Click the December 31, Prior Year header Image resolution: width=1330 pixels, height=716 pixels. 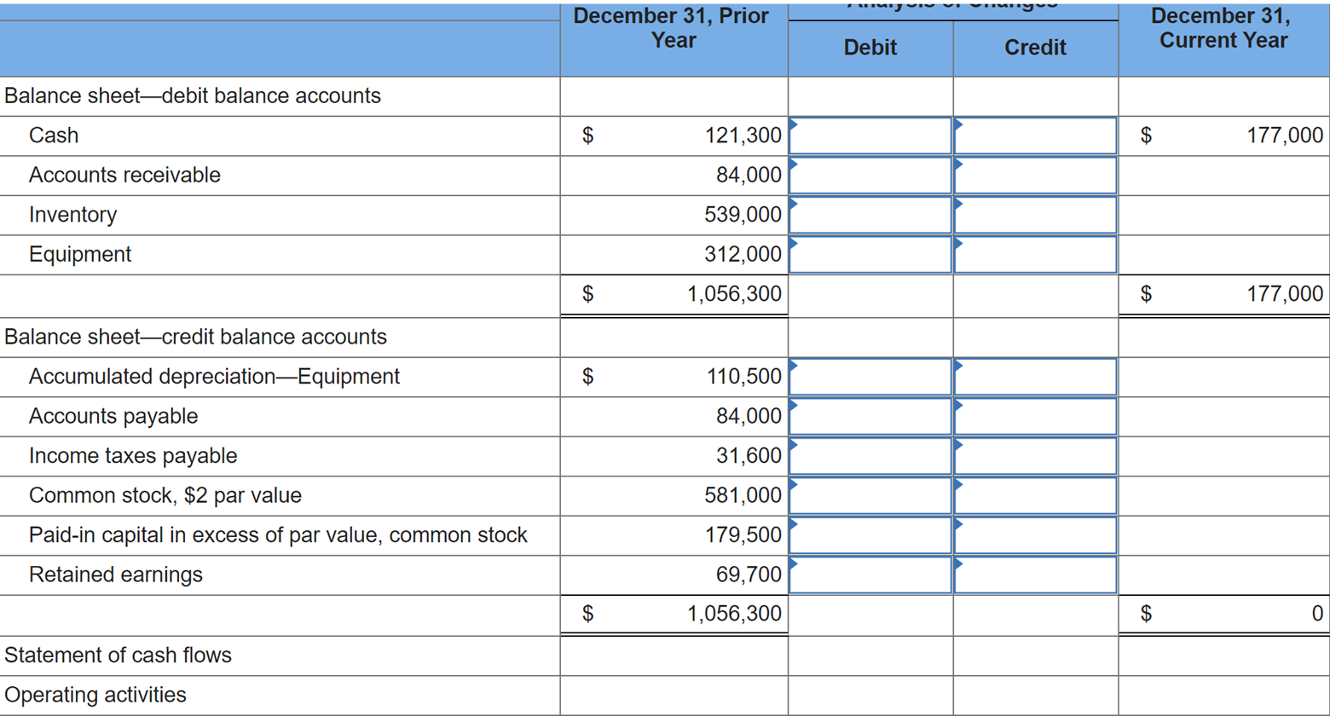(672, 28)
